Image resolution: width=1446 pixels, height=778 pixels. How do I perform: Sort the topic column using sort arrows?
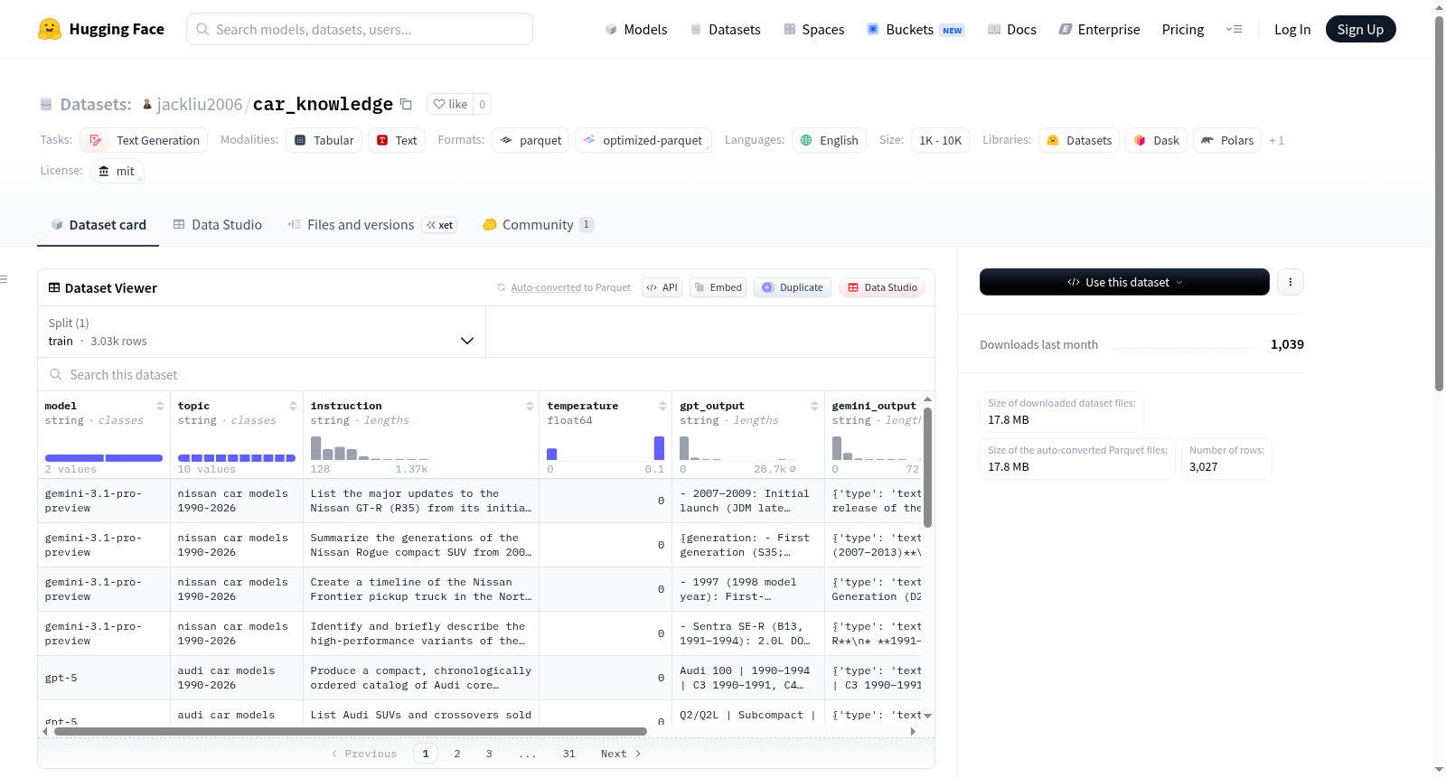293,406
